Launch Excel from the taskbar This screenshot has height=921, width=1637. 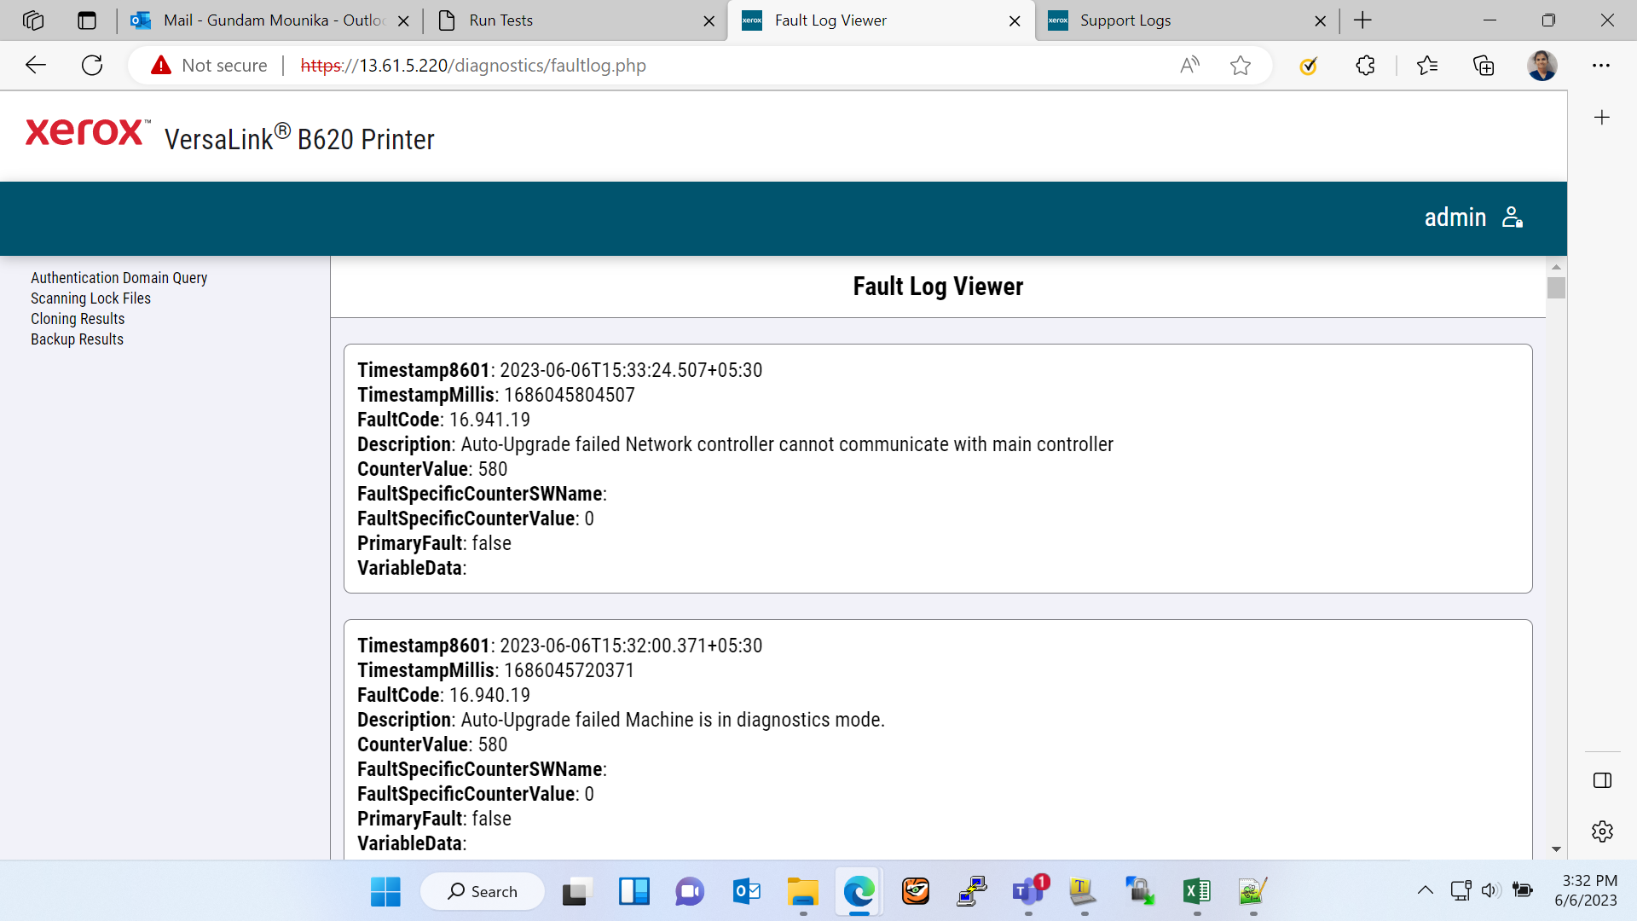click(1196, 892)
